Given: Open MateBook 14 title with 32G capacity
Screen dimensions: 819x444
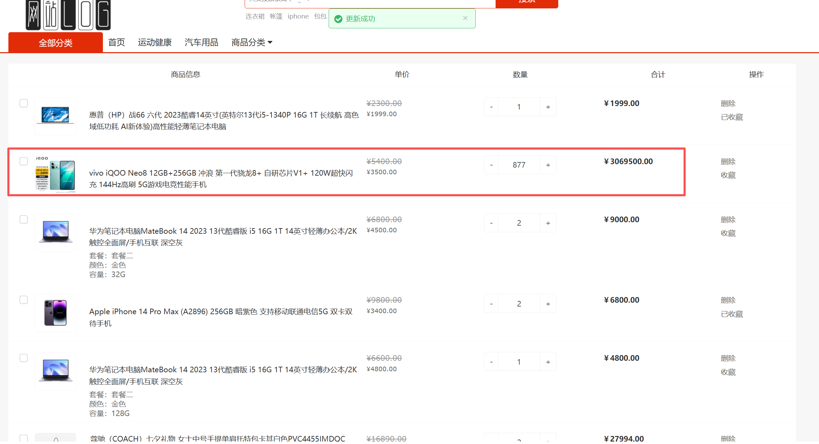Looking at the screenshot, I should pyautogui.click(x=223, y=237).
